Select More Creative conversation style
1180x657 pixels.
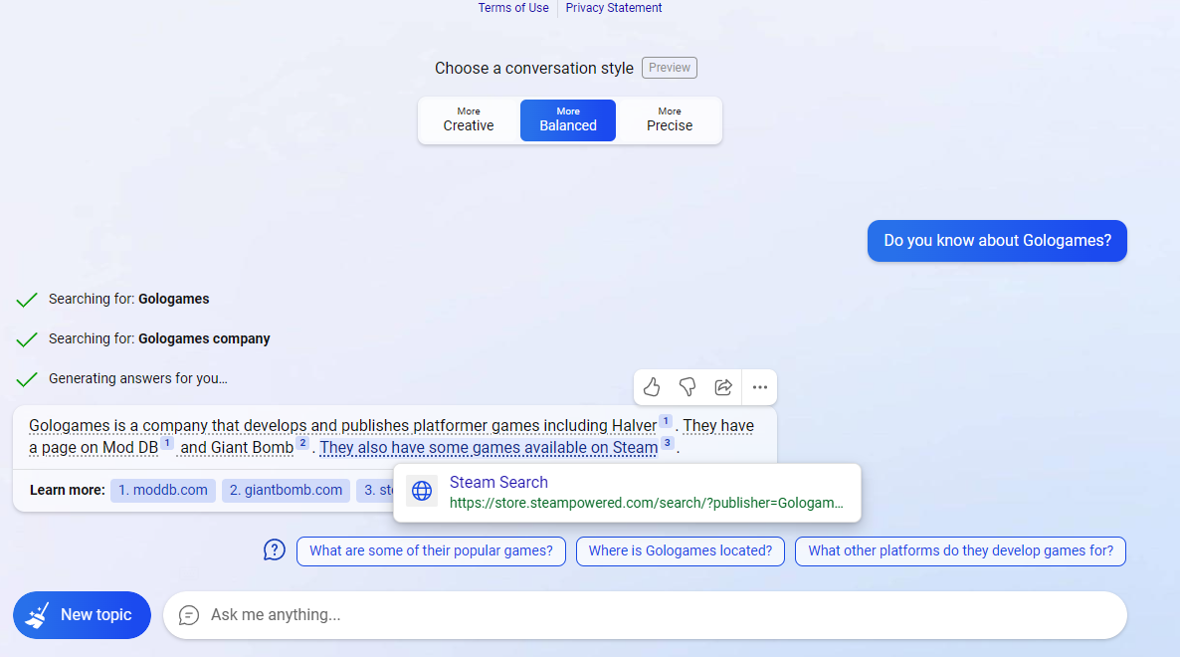point(469,119)
